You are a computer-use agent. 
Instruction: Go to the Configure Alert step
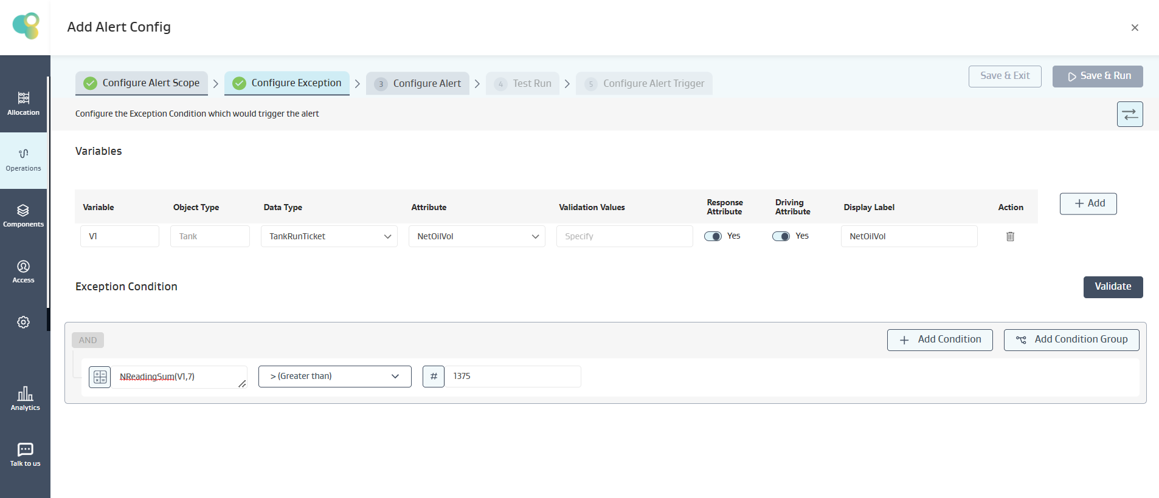pyautogui.click(x=418, y=83)
